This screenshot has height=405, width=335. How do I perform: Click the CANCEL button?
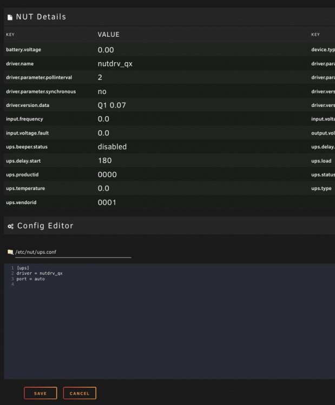(80, 393)
